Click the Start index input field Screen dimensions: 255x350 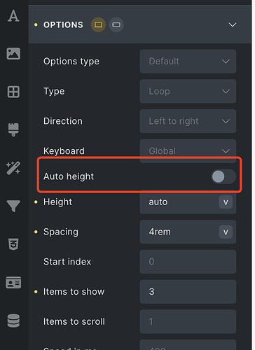(x=188, y=262)
